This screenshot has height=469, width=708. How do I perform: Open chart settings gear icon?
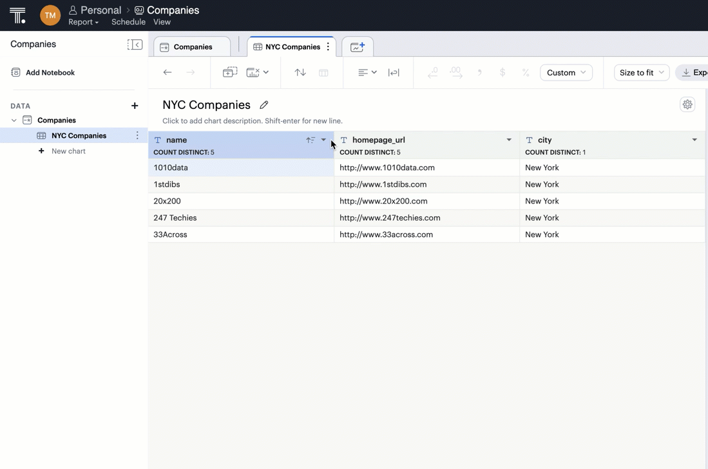(x=687, y=104)
